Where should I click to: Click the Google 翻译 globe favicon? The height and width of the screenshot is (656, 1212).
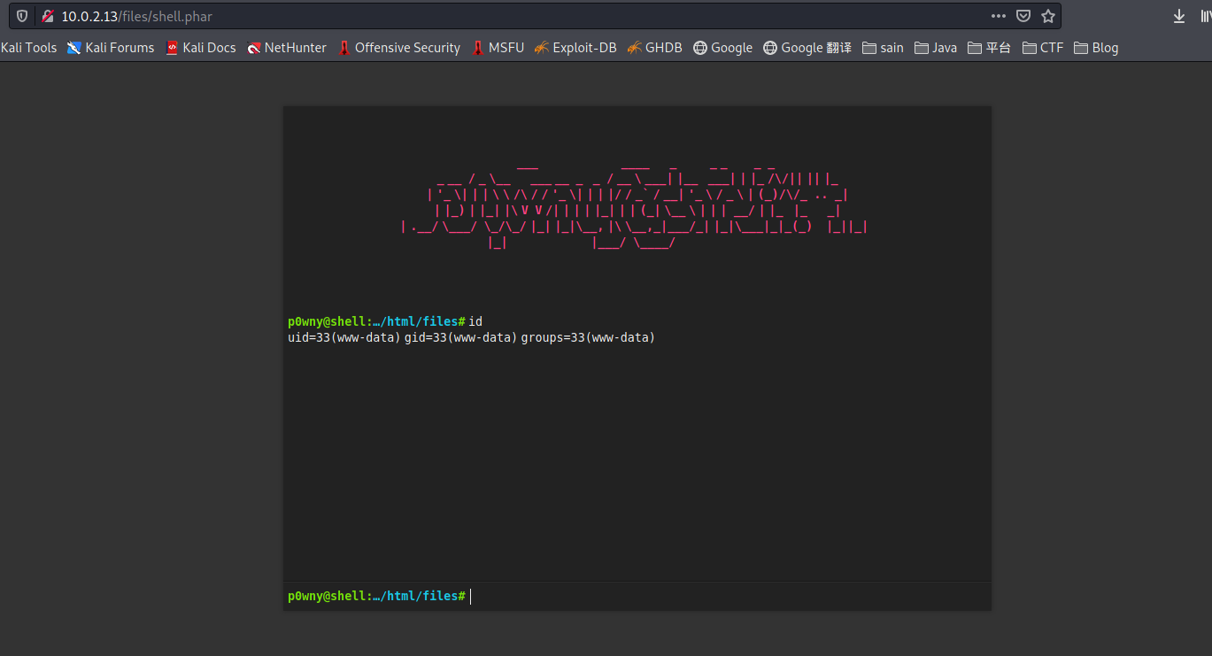coord(770,48)
